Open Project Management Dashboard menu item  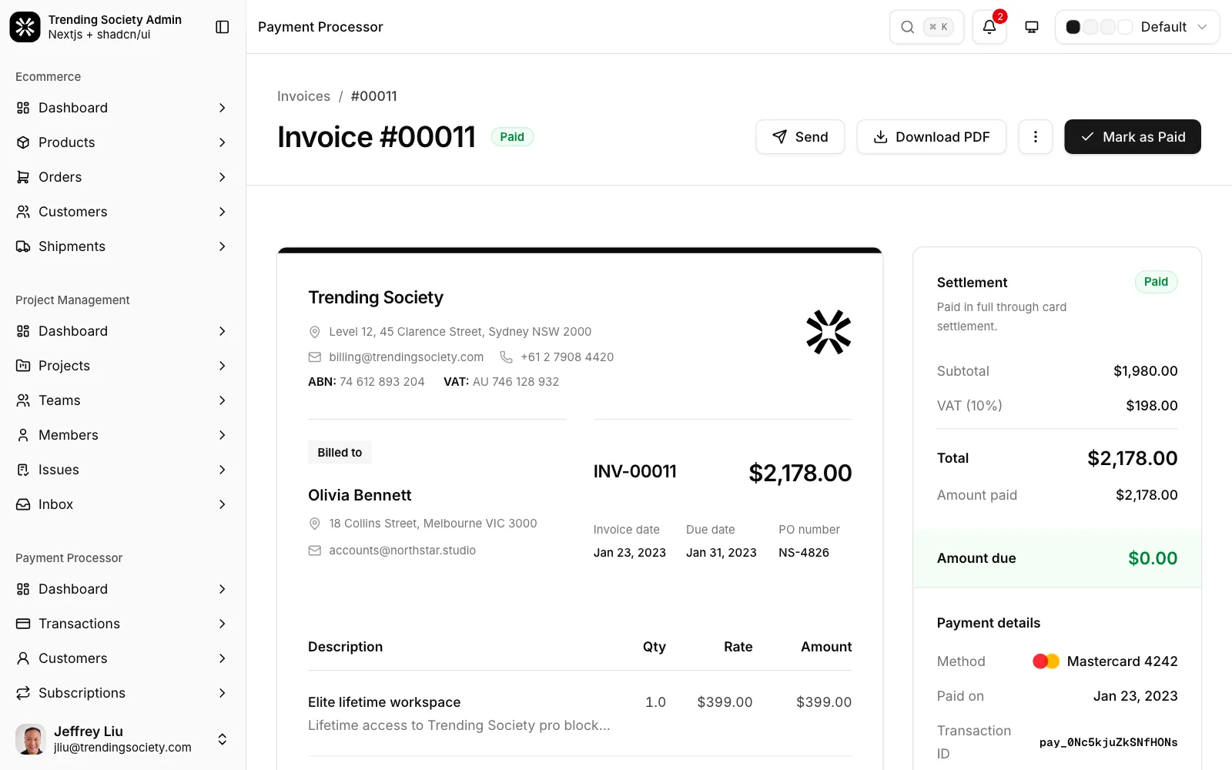click(123, 331)
